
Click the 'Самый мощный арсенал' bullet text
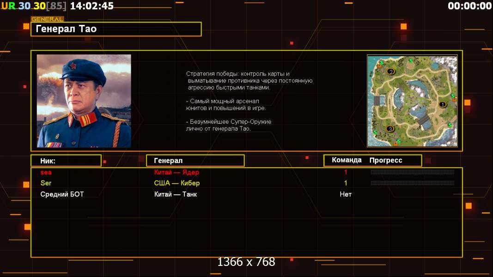point(226,105)
